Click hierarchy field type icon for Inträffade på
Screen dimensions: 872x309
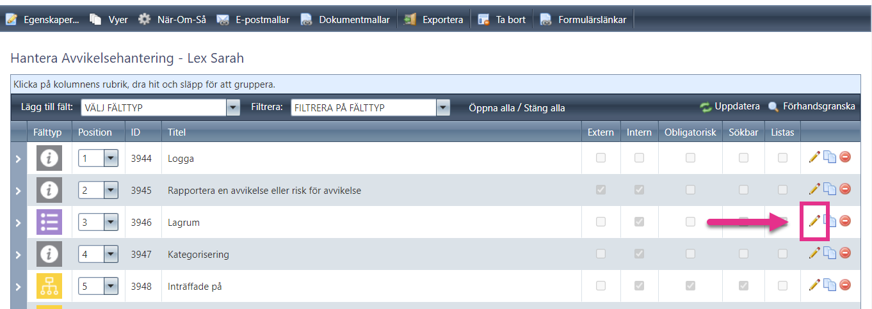49,286
